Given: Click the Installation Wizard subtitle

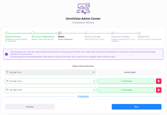Looking at the screenshot, I should (x=83, y=22).
